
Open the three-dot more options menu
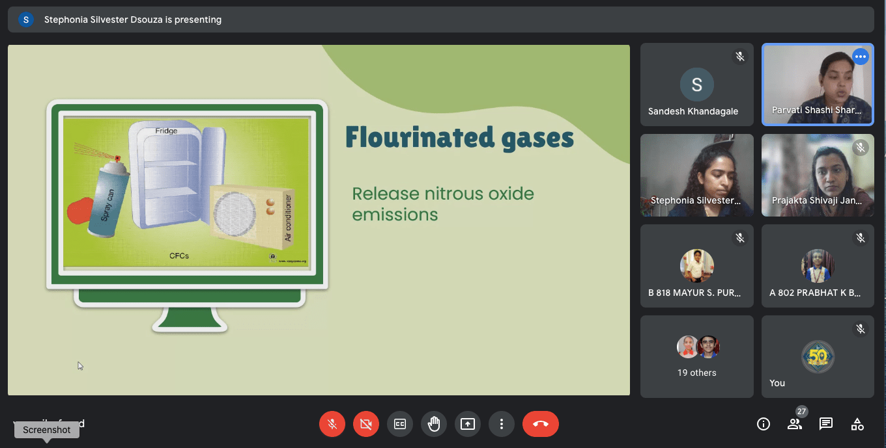(502, 424)
